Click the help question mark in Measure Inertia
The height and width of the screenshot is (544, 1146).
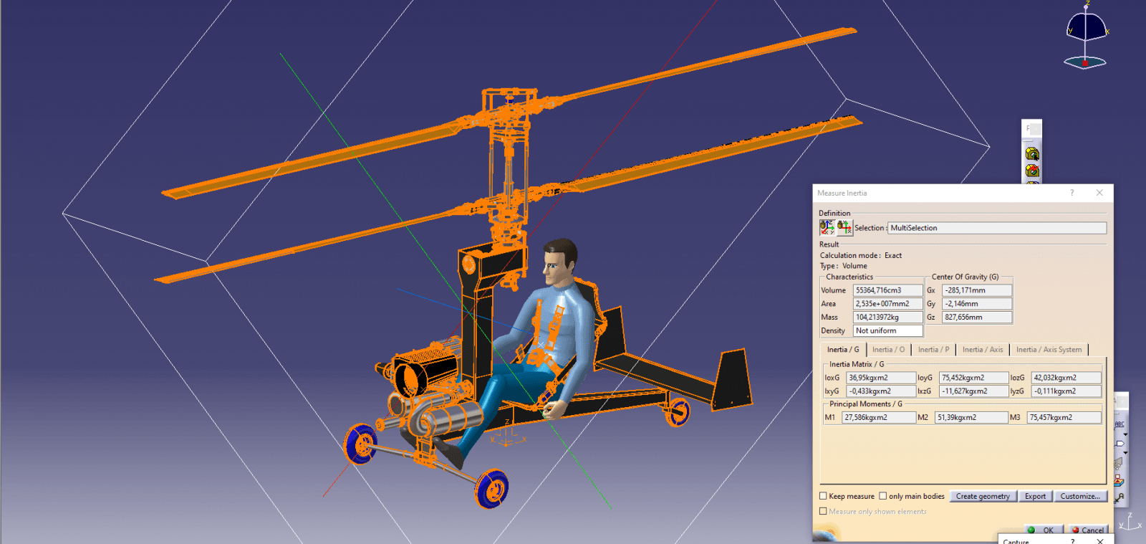coord(1072,193)
